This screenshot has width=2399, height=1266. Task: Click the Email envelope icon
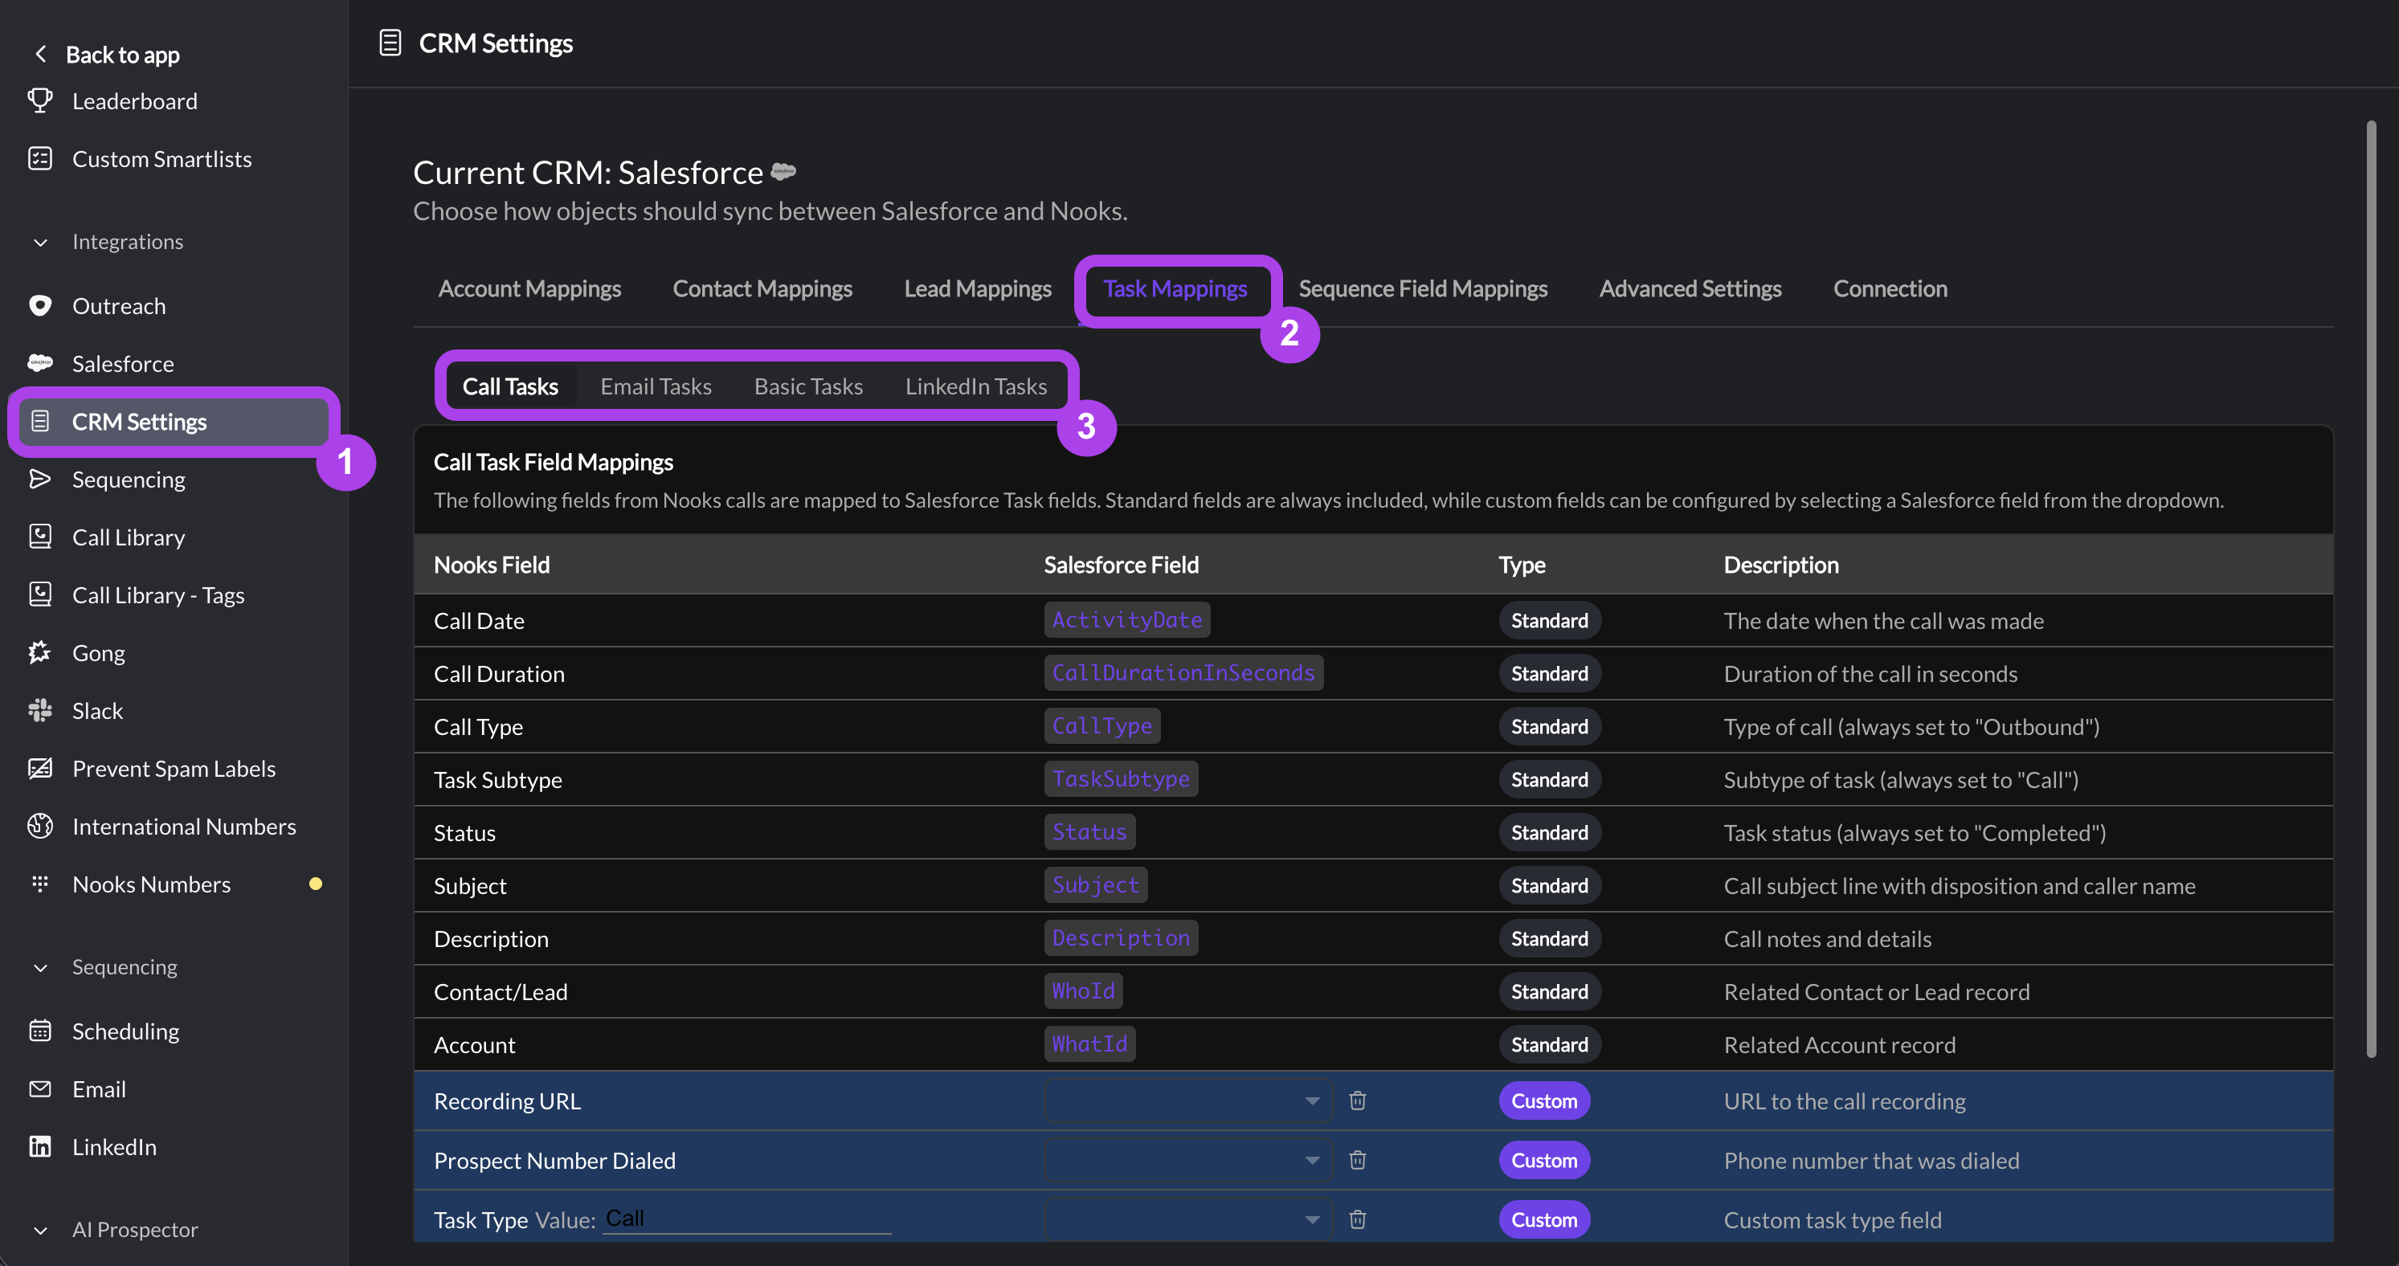tap(40, 1088)
